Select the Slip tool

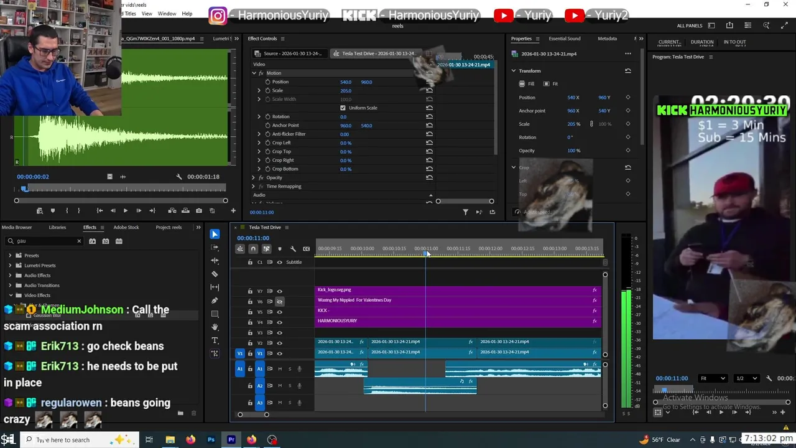click(215, 287)
